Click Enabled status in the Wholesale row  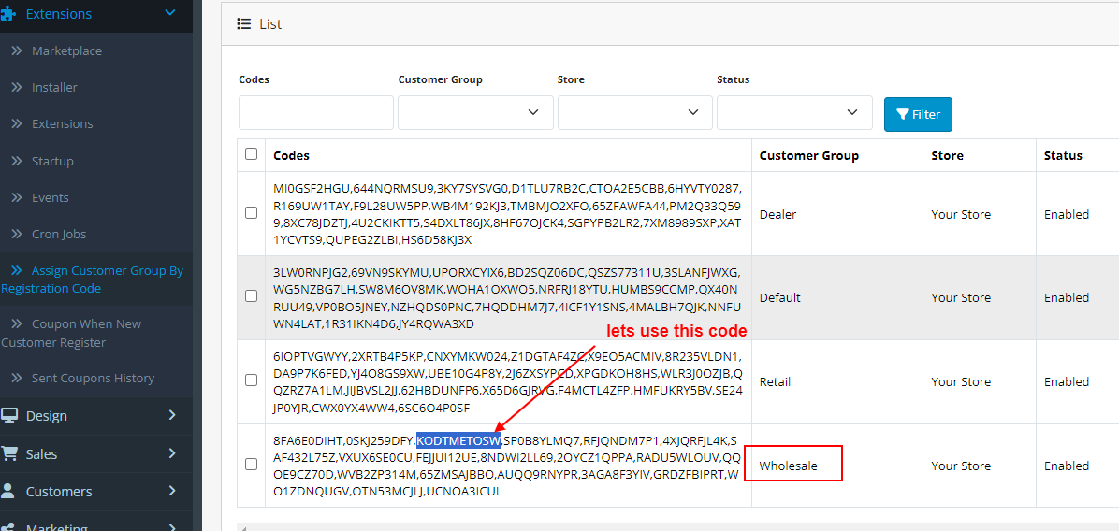[1067, 466]
